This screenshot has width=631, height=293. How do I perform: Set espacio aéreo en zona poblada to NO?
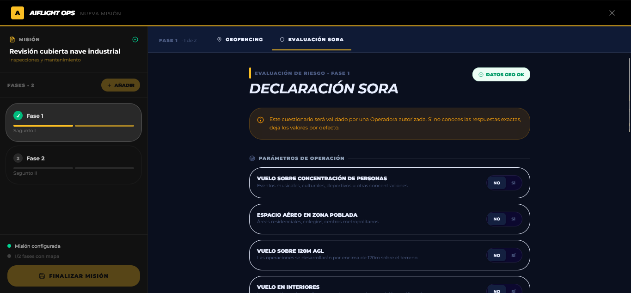pyautogui.click(x=496, y=219)
